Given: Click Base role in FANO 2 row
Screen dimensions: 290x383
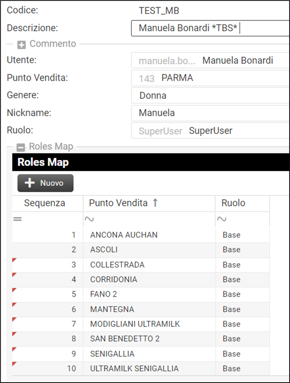Looking at the screenshot, I should click(231, 294).
